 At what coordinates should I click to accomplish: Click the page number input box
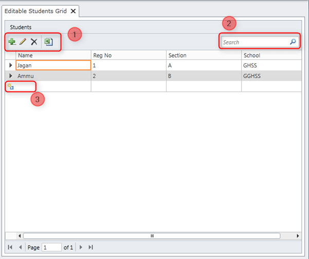(x=51, y=247)
